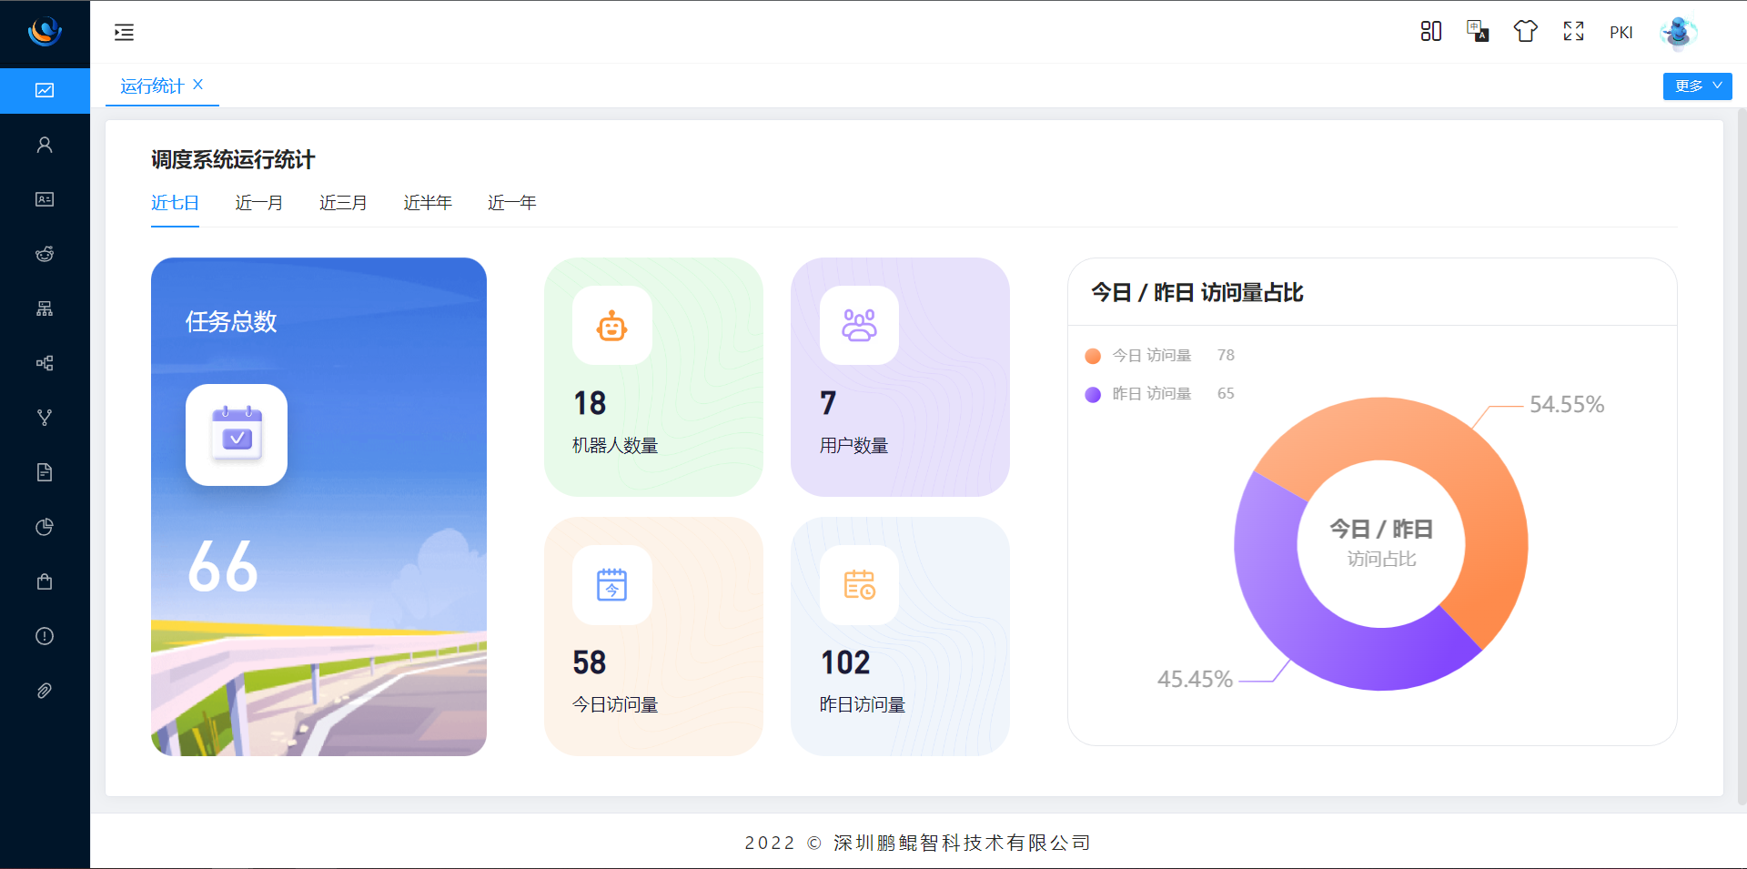Open theme settings via the shirt icon
1747x869 pixels.
(x=1525, y=32)
